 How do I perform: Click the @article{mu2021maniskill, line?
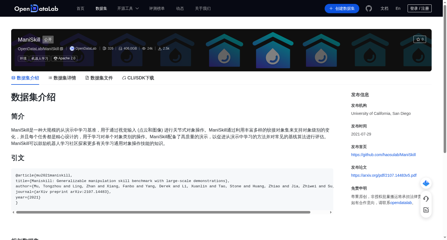(x=44, y=175)
